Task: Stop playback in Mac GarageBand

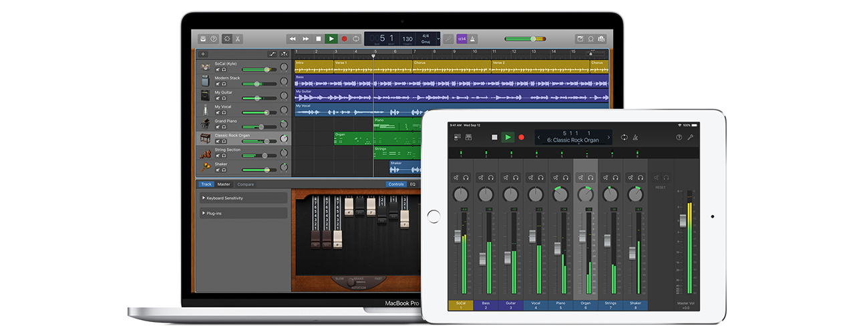Action: pyautogui.click(x=319, y=39)
